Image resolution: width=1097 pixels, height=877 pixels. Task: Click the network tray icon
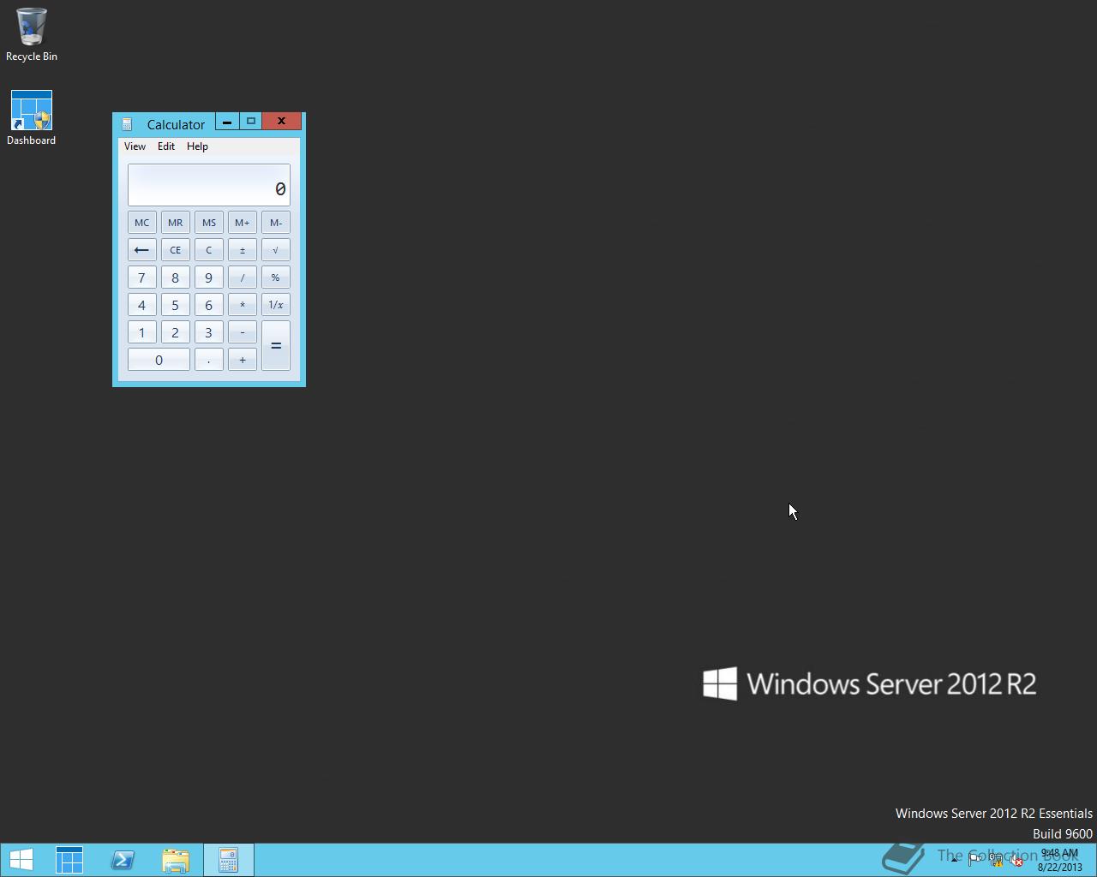click(x=996, y=860)
